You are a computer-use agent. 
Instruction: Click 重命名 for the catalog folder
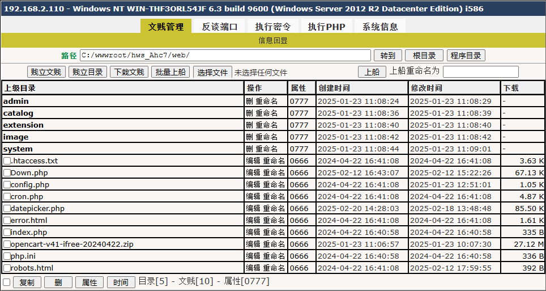coord(266,113)
